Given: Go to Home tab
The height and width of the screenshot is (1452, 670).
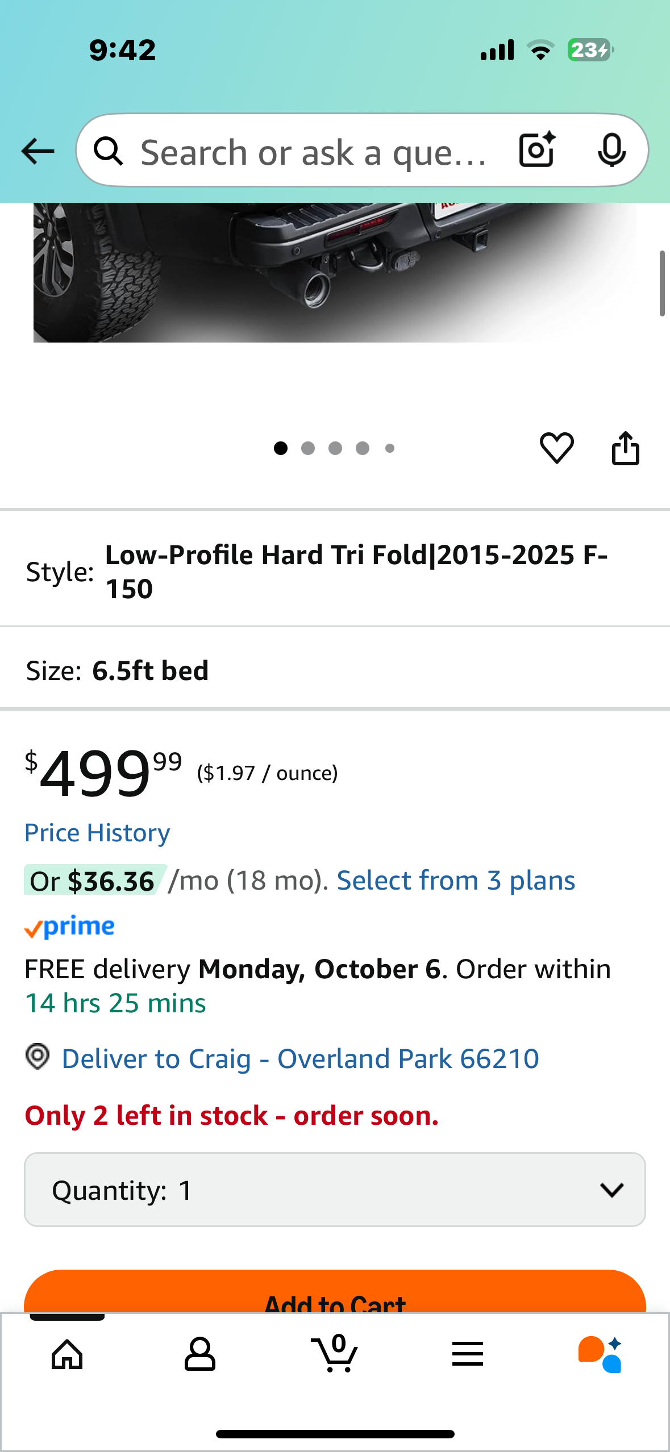Looking at the screenshot, I should pyautogui.click(x=67, y=1354).
